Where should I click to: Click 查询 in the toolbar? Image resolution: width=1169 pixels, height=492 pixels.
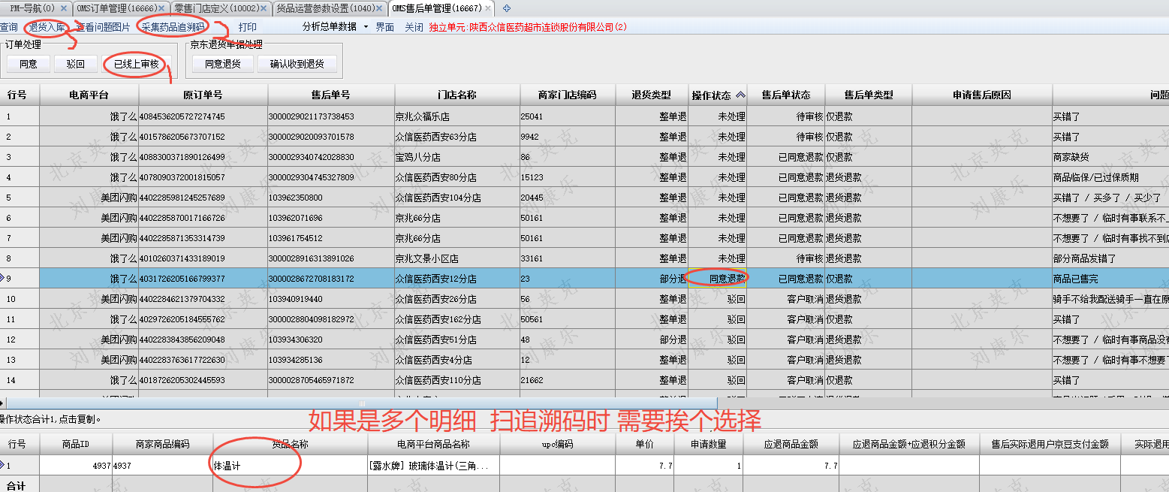point(9,27)
